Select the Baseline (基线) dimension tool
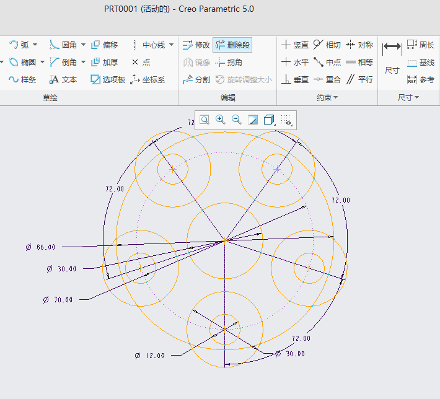The image size is (440, 399). 421,63
